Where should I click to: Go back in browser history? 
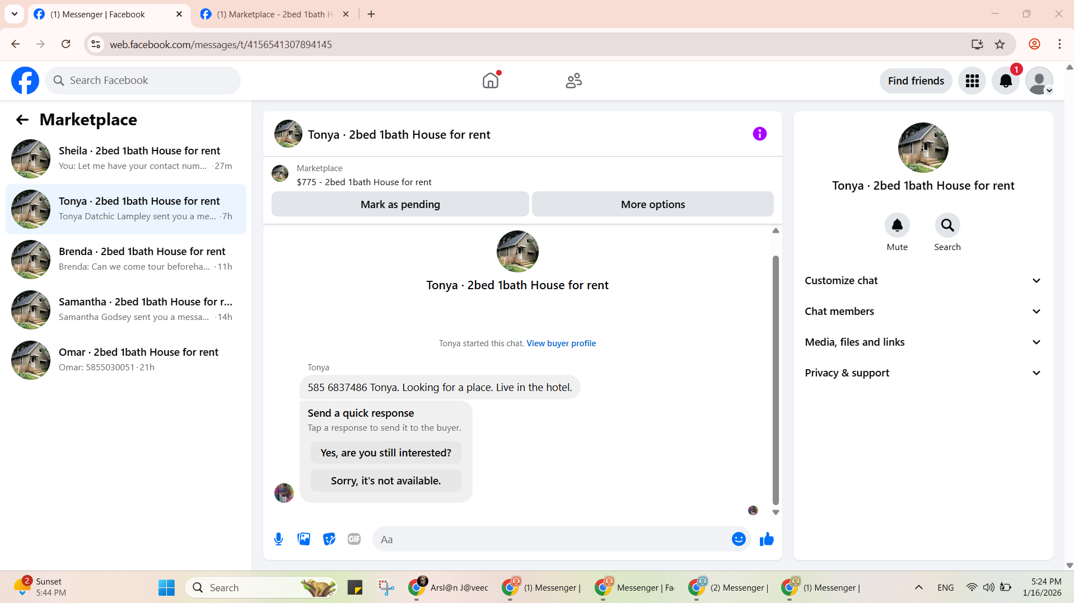16,44
